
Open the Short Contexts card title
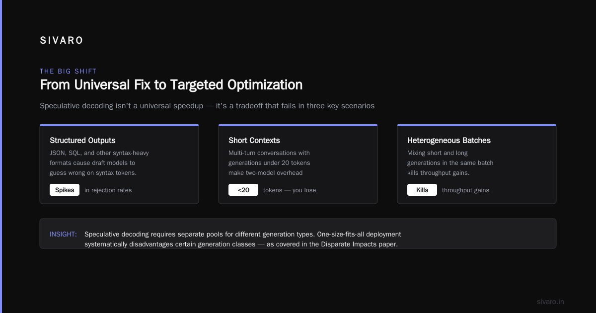(254, 141)
